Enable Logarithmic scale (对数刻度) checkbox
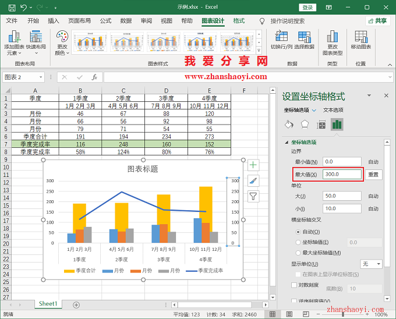The width and height of the screenshot is (396, 319). click(x=294, y=285)
